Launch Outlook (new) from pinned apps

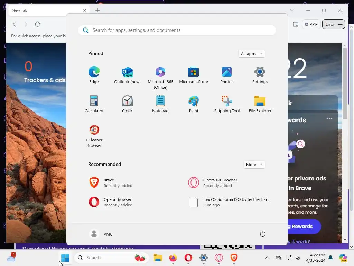127,75
